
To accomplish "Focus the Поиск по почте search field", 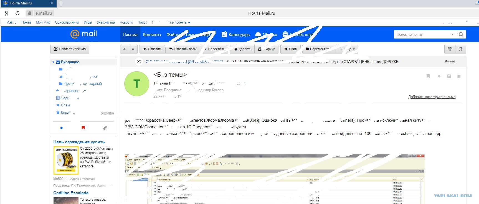I will click(x=422, y=34).
